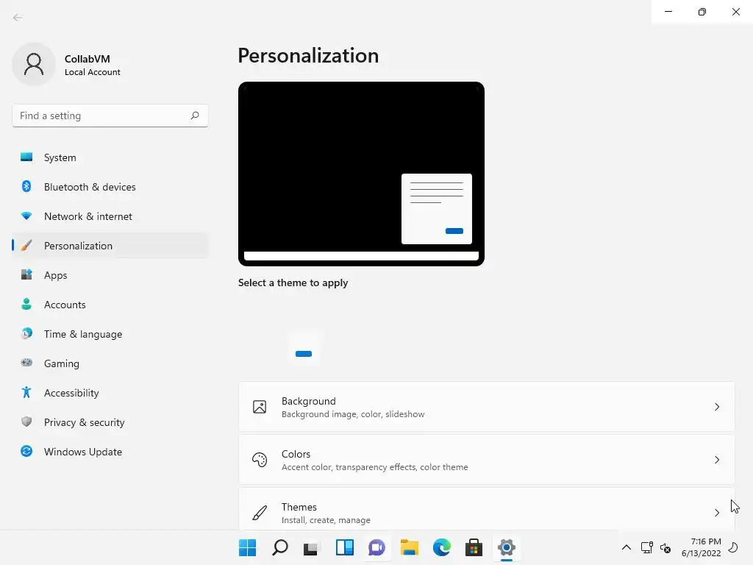This screenshot has height=565, width=753.
Task: Focus the Find a setting search box
Action: tap(110, 116)
